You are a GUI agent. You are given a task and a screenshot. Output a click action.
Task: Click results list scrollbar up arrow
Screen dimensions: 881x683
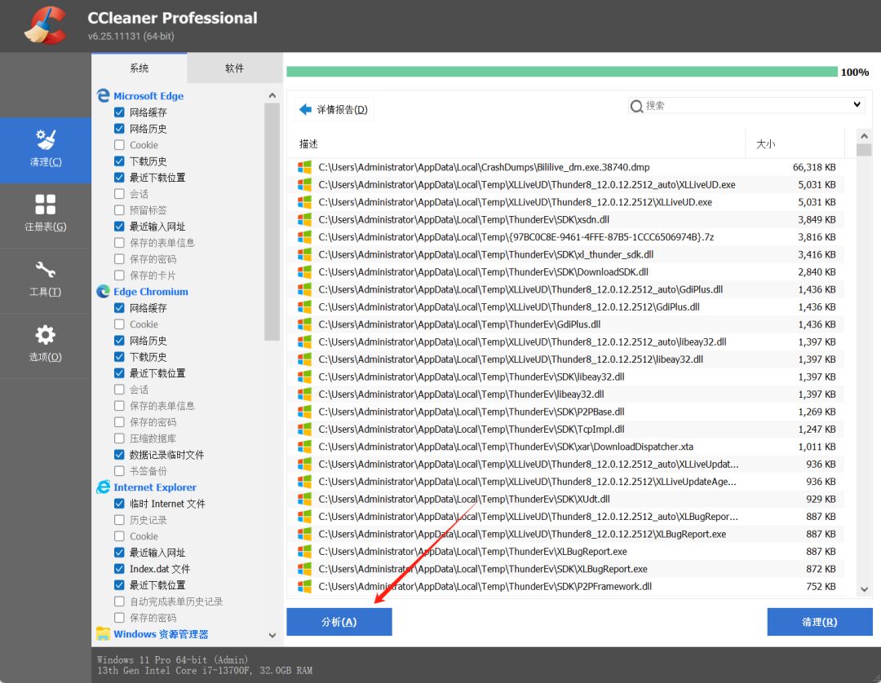point(864,136)
